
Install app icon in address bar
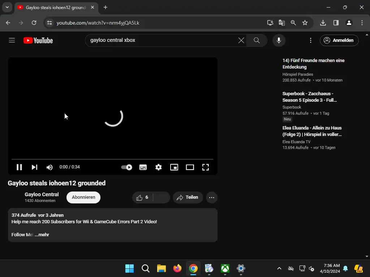pos(270,23)
